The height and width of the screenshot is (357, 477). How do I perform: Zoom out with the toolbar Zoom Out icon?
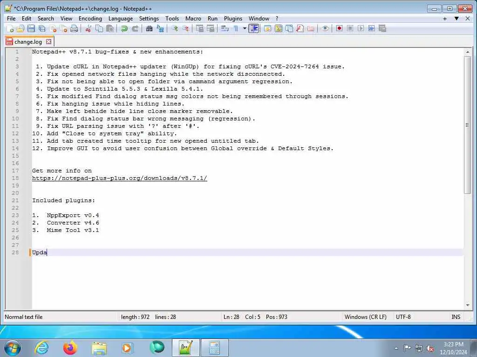[185, 28]
